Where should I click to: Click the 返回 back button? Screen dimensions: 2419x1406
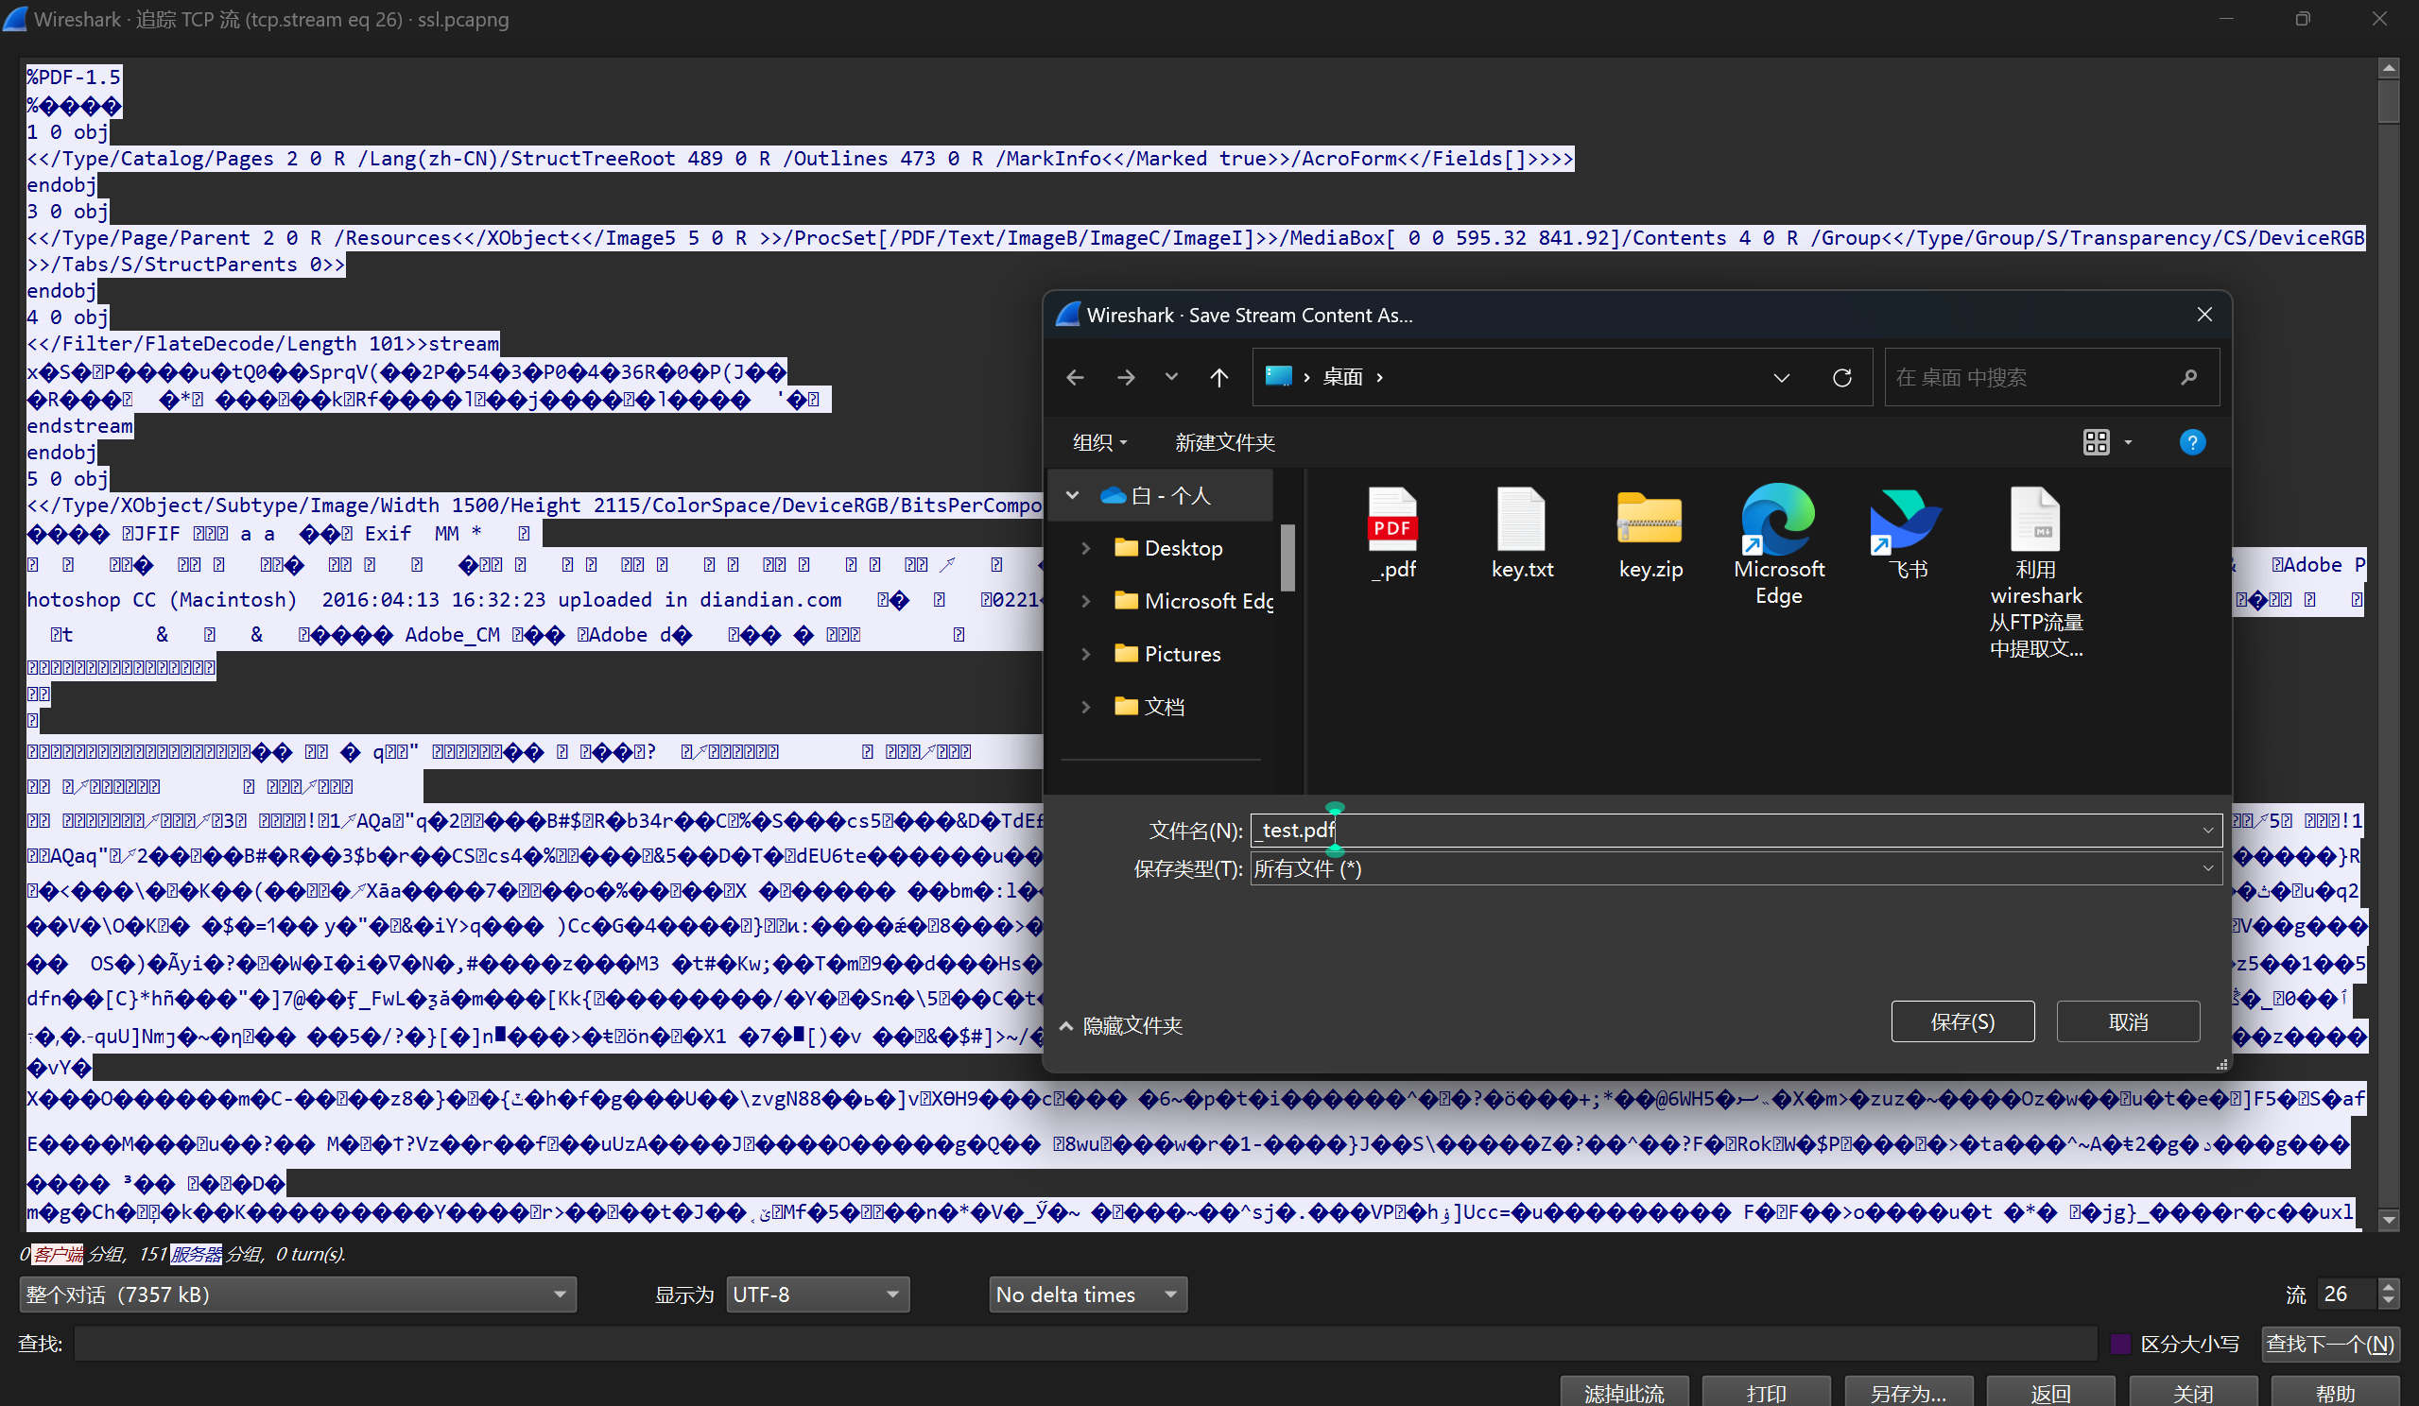[2049, 1393]
